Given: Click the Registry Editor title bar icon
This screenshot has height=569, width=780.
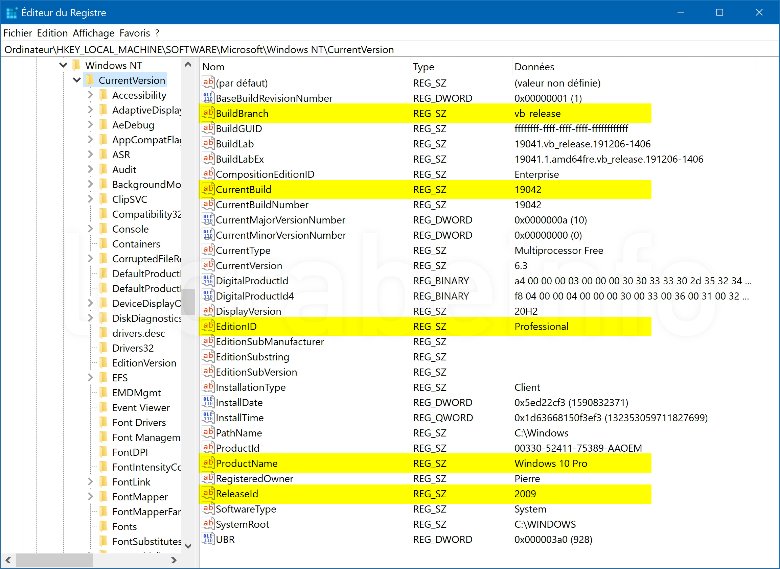Looking at the screenshot, I should 12,13.
